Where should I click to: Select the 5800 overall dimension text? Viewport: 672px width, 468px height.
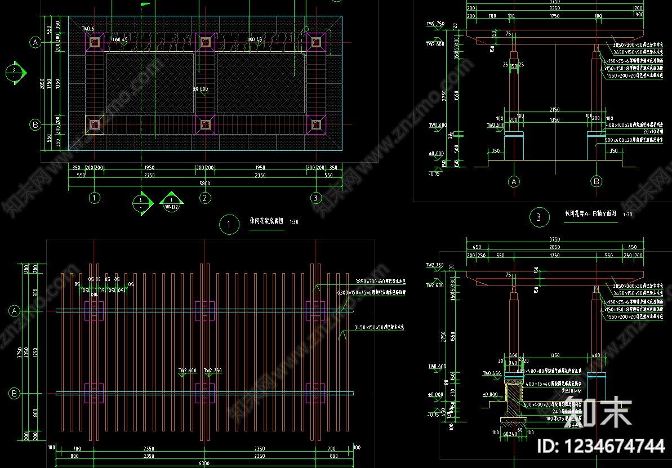205,184
